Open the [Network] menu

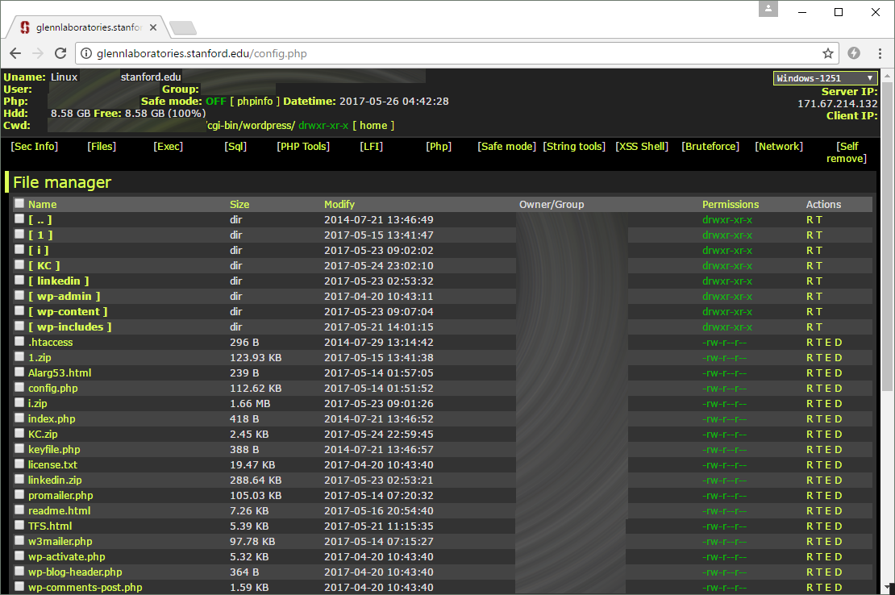point(779,146)
